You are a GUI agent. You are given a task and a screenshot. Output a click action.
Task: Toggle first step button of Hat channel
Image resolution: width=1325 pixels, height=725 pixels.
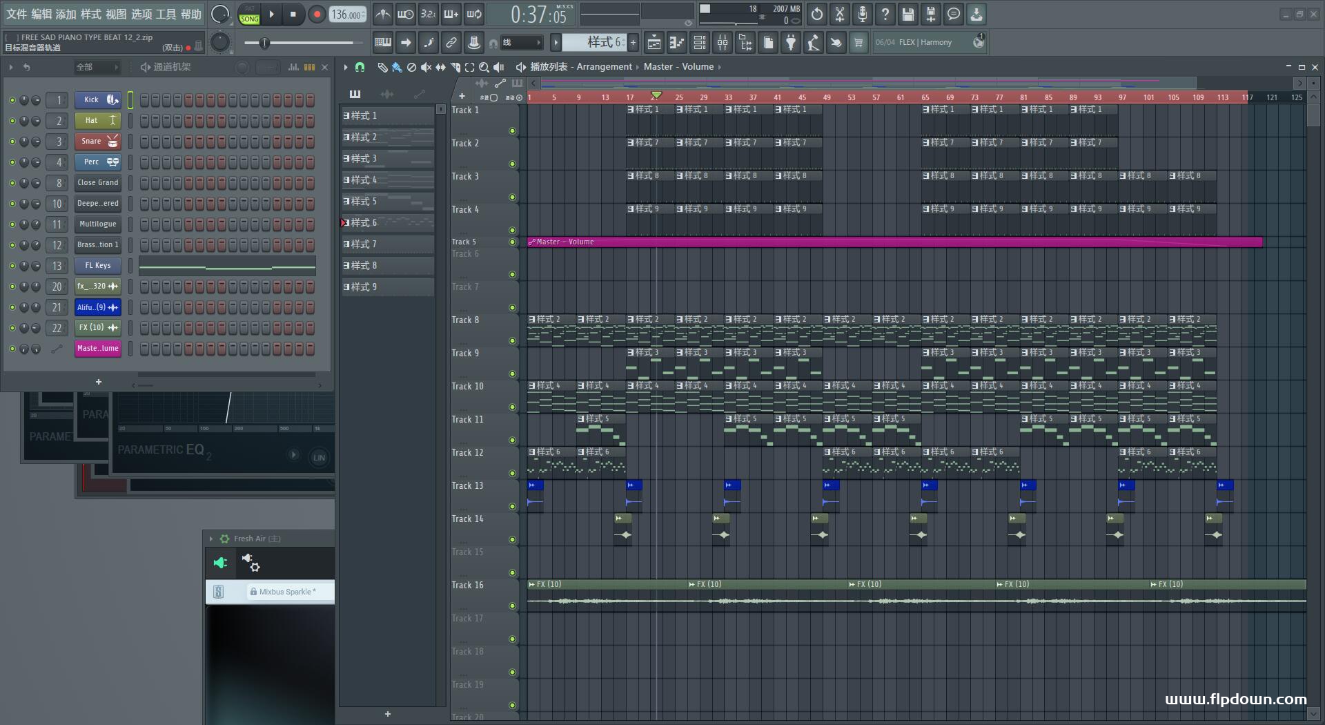144,121
